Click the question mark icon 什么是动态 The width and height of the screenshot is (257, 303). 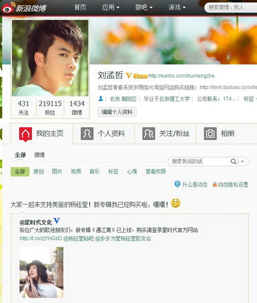point(177,184)
